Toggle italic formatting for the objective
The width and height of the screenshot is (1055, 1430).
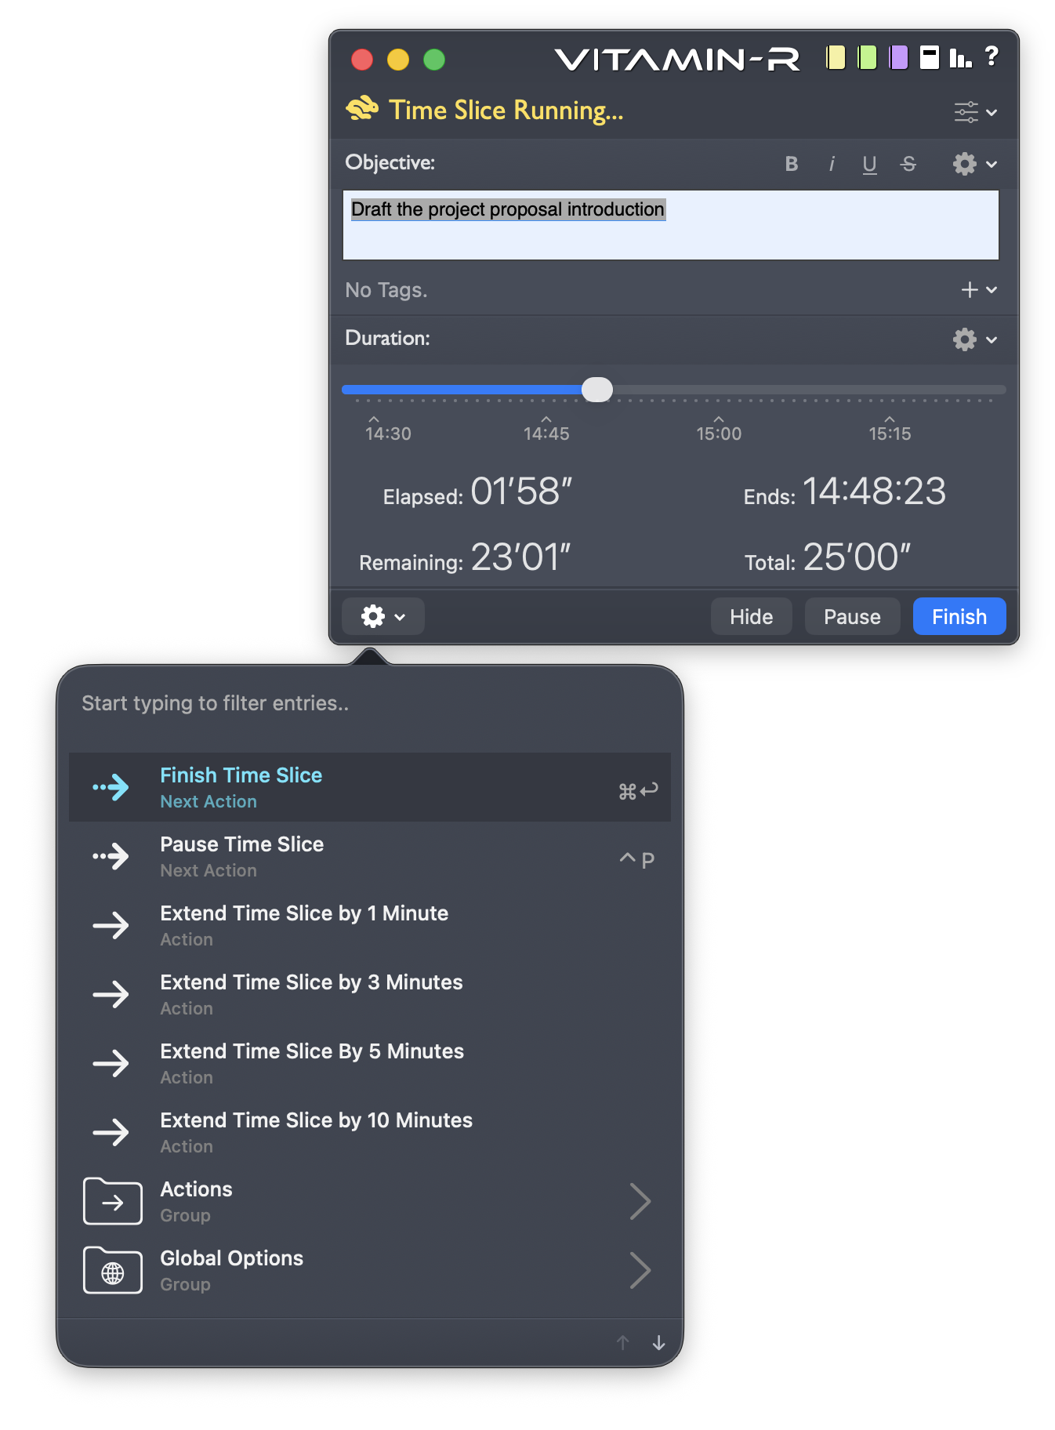pos(832,164)
